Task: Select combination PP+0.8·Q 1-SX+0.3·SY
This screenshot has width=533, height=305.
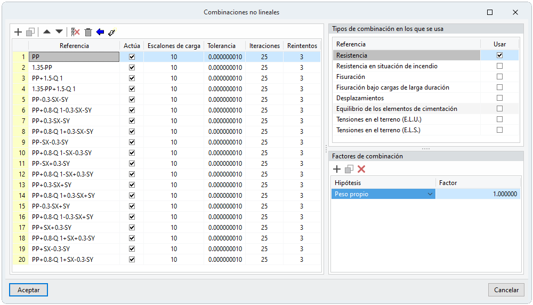Action: point(74,174)
